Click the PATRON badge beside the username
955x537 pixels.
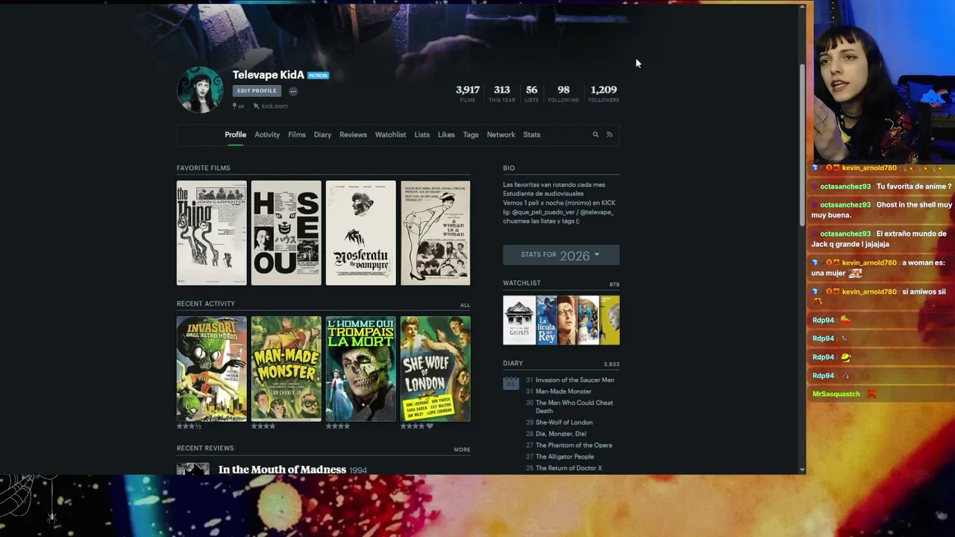click(x=318, y=75)
